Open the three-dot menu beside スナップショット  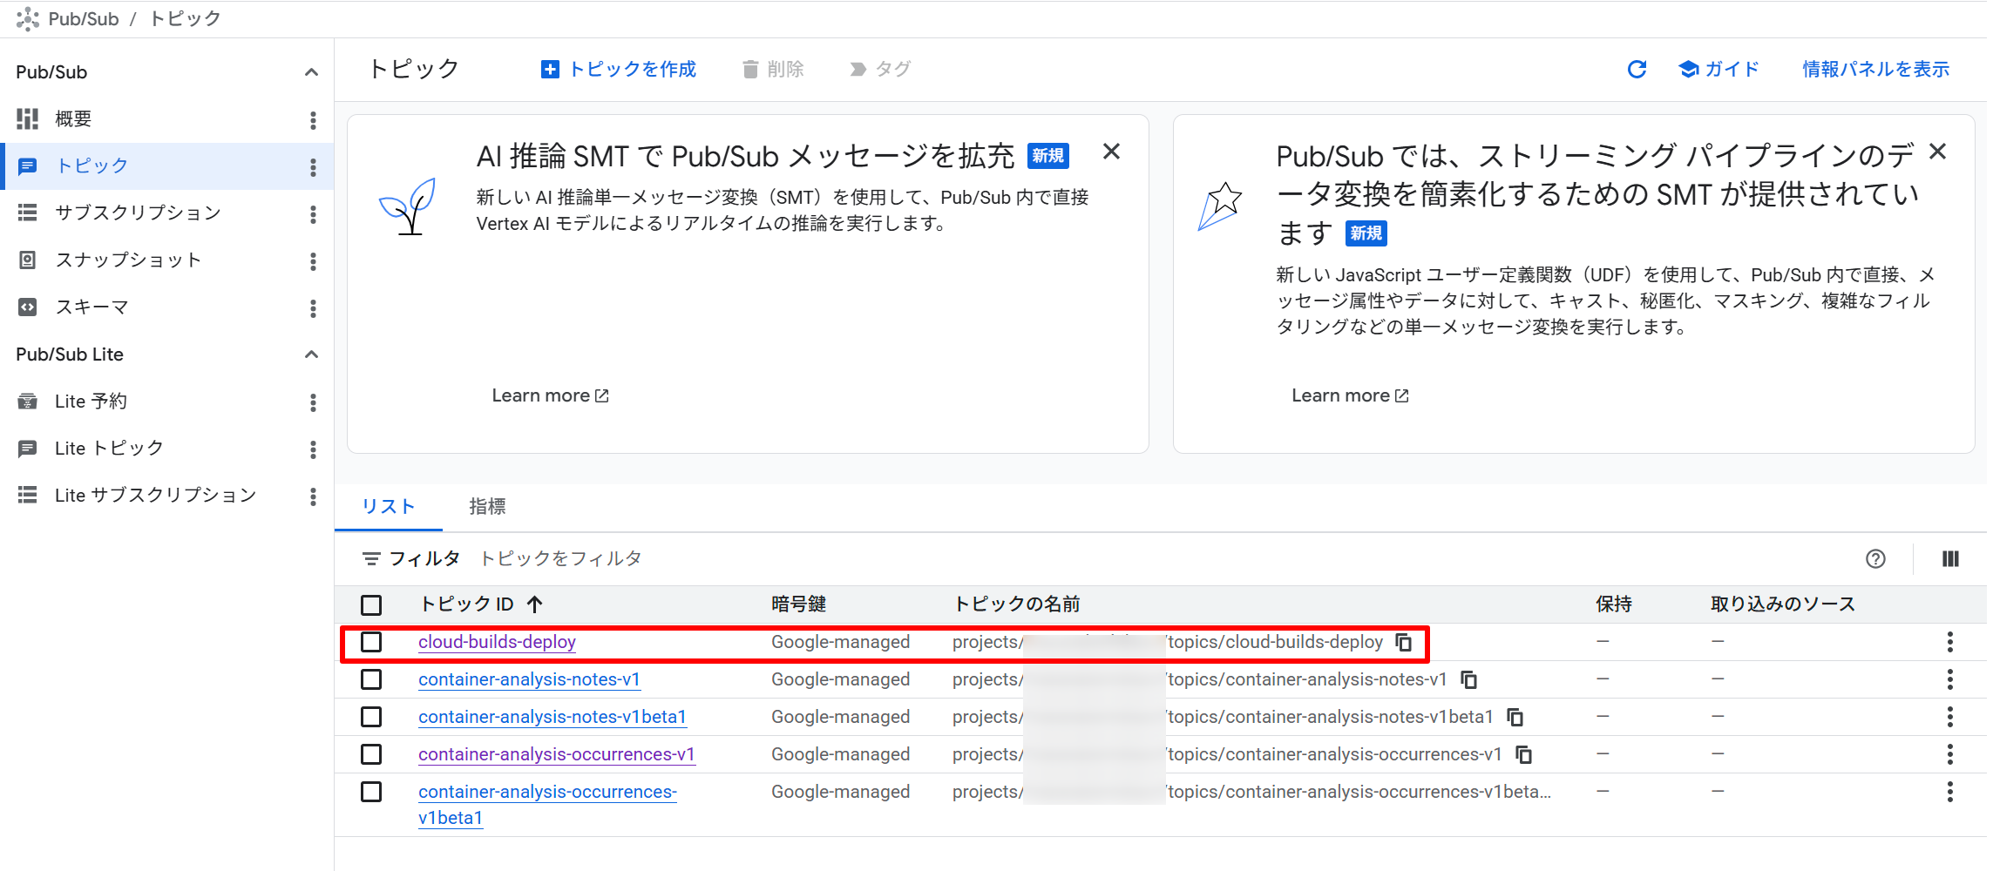313,261
